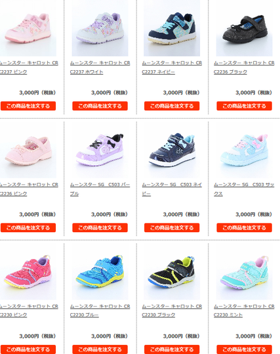The height and width of the screenshot is (354, 280).
Task: Open the CR C2230 ミント product link
Action: pyautogui.click(x=244, y=311)
